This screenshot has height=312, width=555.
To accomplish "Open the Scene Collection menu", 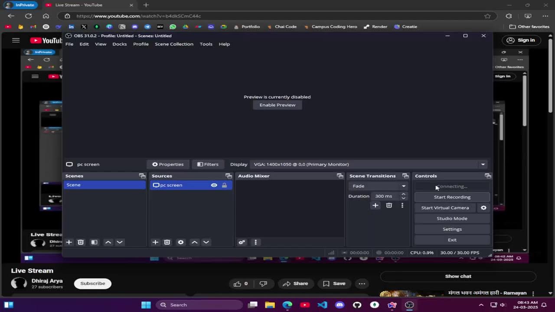I will click(174, 44).
